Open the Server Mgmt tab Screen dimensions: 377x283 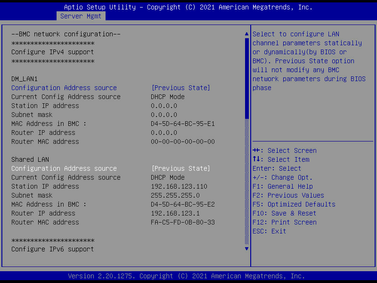[81, 16]
